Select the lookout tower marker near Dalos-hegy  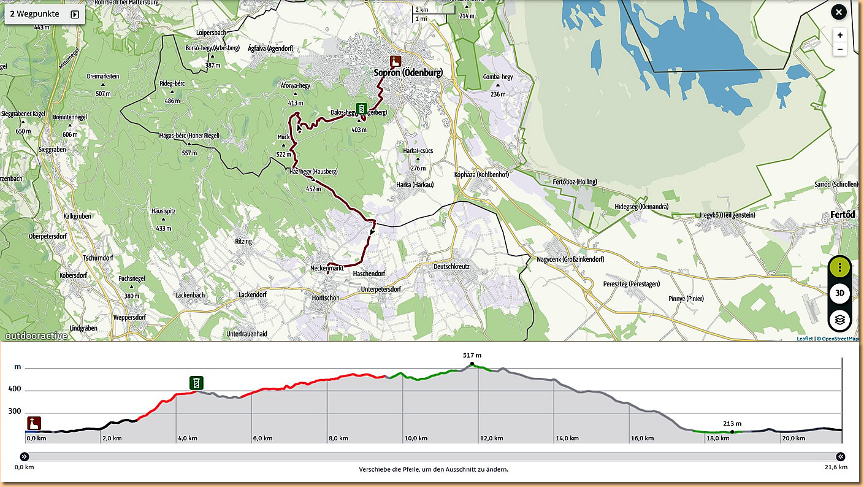362,109
